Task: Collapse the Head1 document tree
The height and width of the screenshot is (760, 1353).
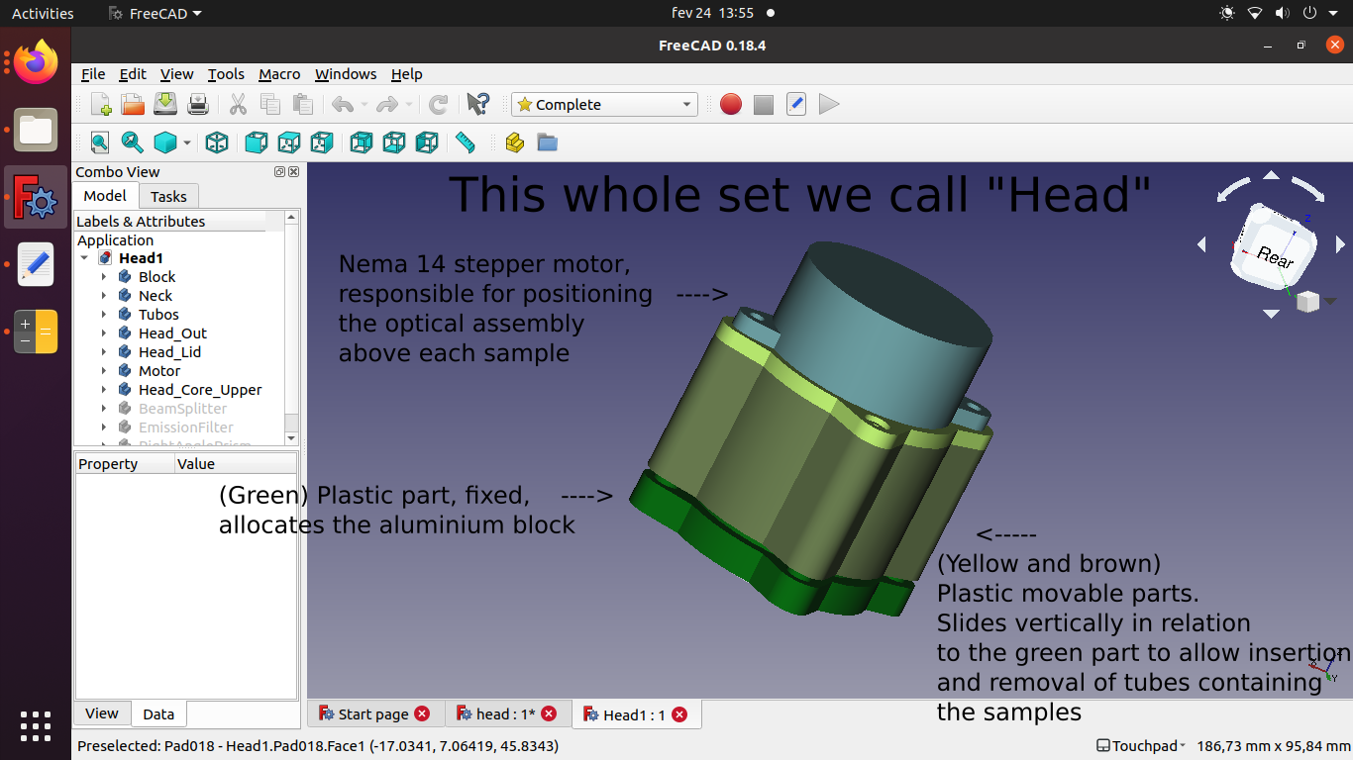Action: (85, 258)
